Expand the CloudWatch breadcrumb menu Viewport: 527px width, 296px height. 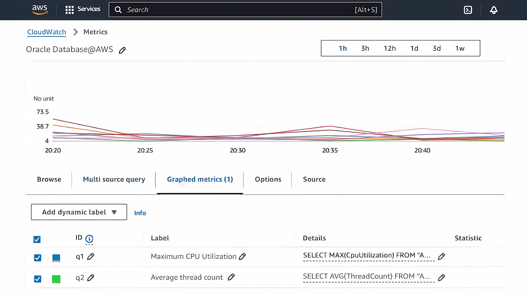tap(46, 32)
